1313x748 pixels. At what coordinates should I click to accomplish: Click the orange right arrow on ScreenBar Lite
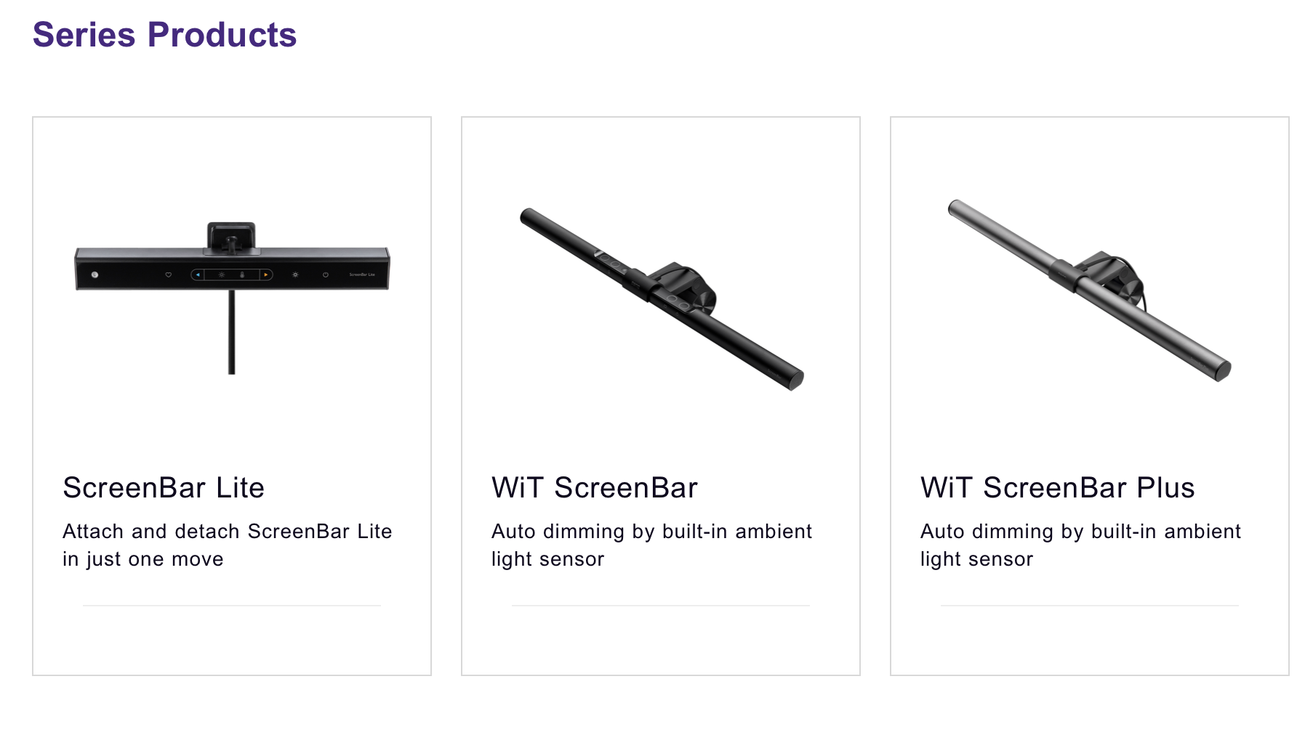pos(266,275)
